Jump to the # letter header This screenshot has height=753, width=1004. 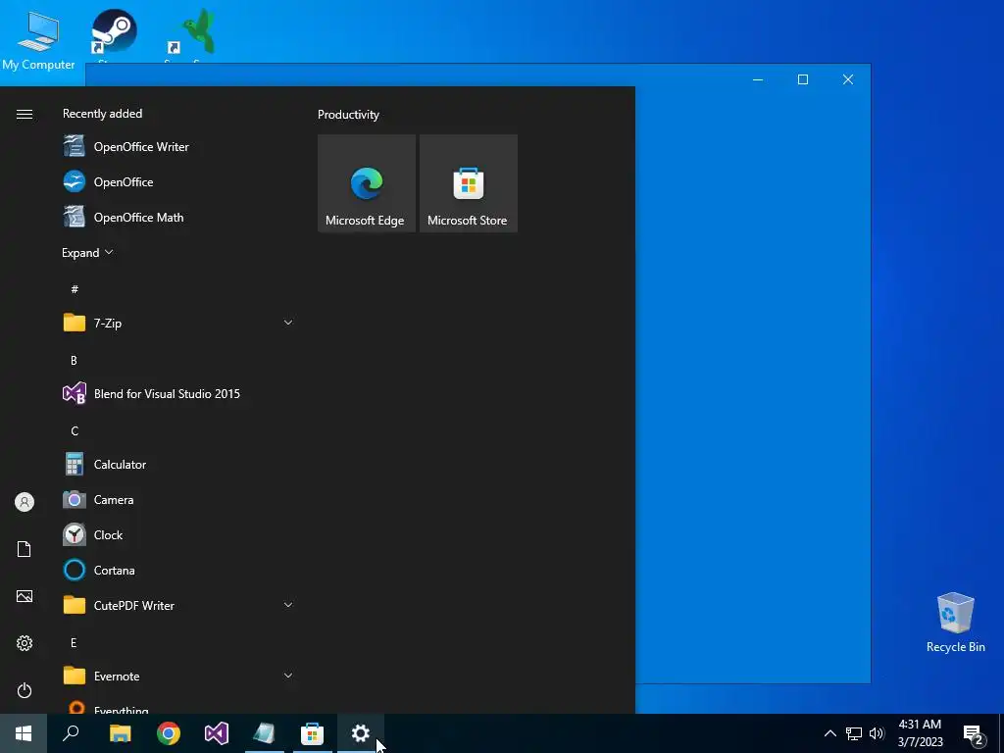pyautogui.click(x=75, y=289)
